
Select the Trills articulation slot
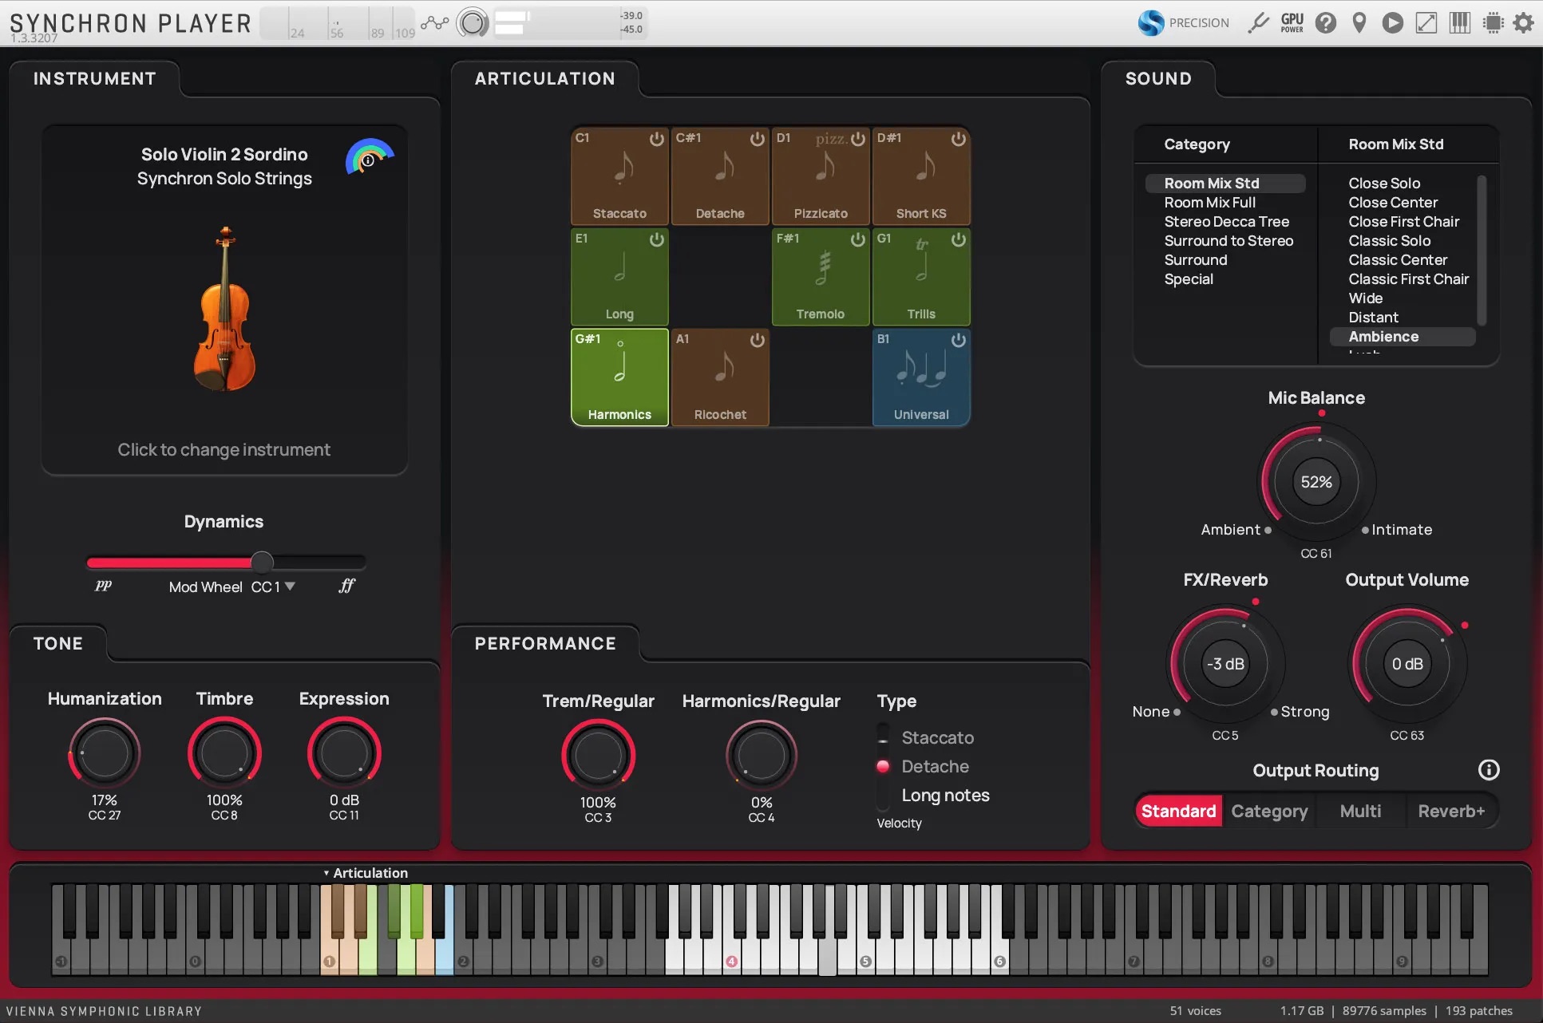[x=921, y=277]
